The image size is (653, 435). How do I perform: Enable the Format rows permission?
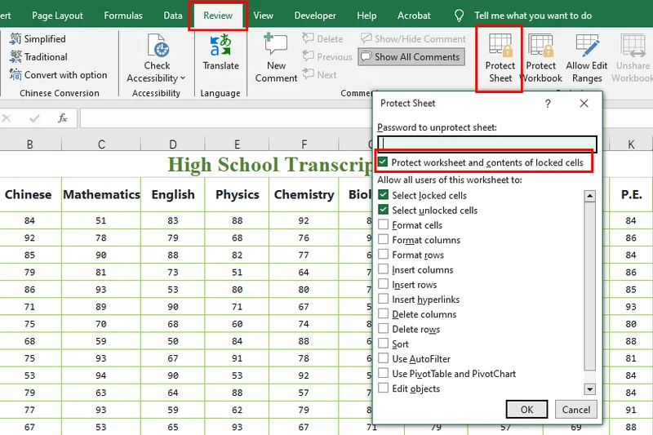click(x=383, y=255)
